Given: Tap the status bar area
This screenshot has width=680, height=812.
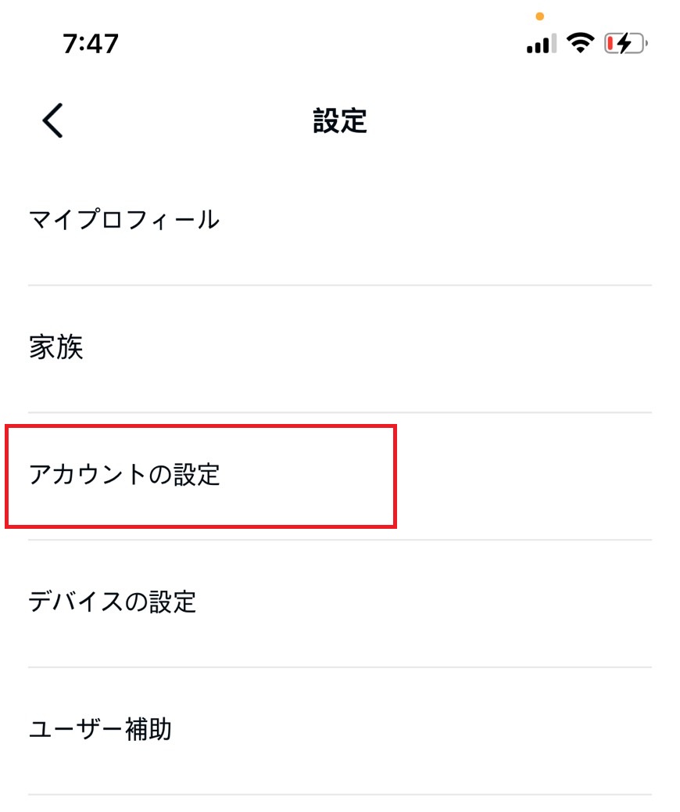Looking at the screenshot, I should (x=339, y=43).
